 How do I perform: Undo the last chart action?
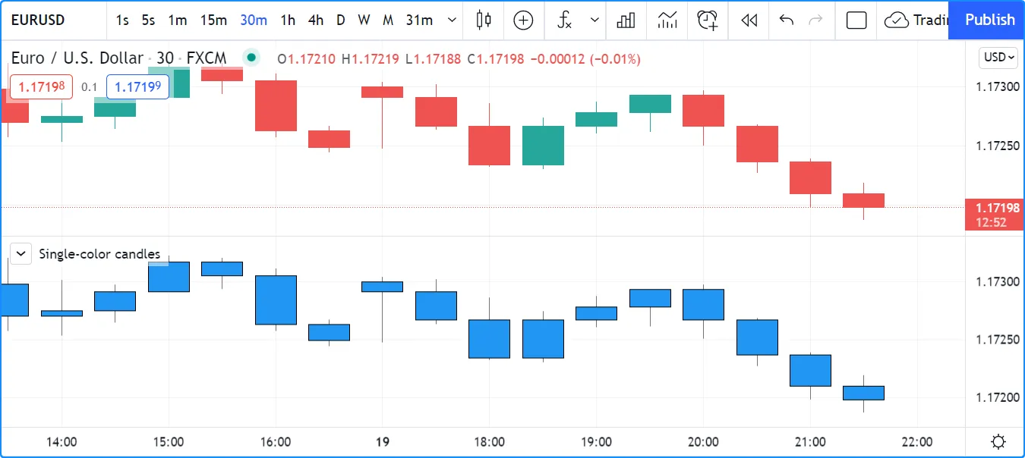(x=787, y=20)
